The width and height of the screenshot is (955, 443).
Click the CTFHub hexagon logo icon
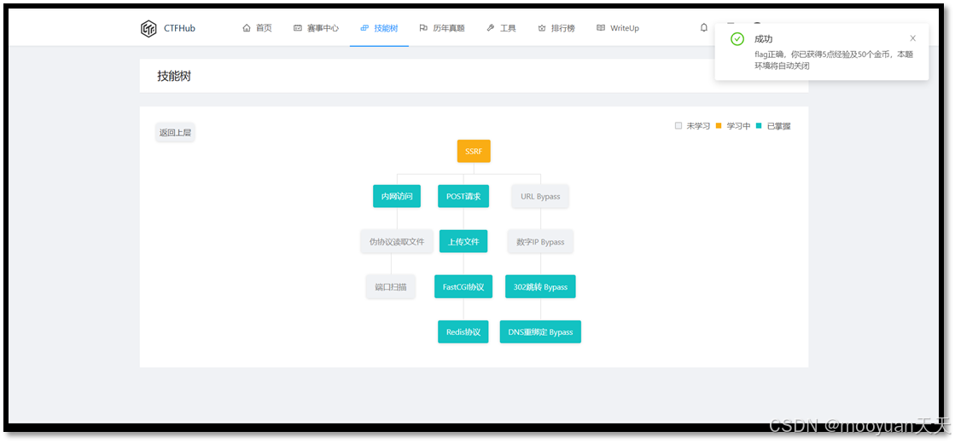pos(148,29)
